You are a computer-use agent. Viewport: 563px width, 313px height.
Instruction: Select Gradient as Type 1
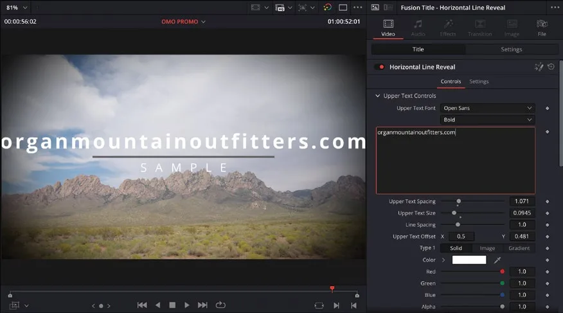[x=519, y=248]
